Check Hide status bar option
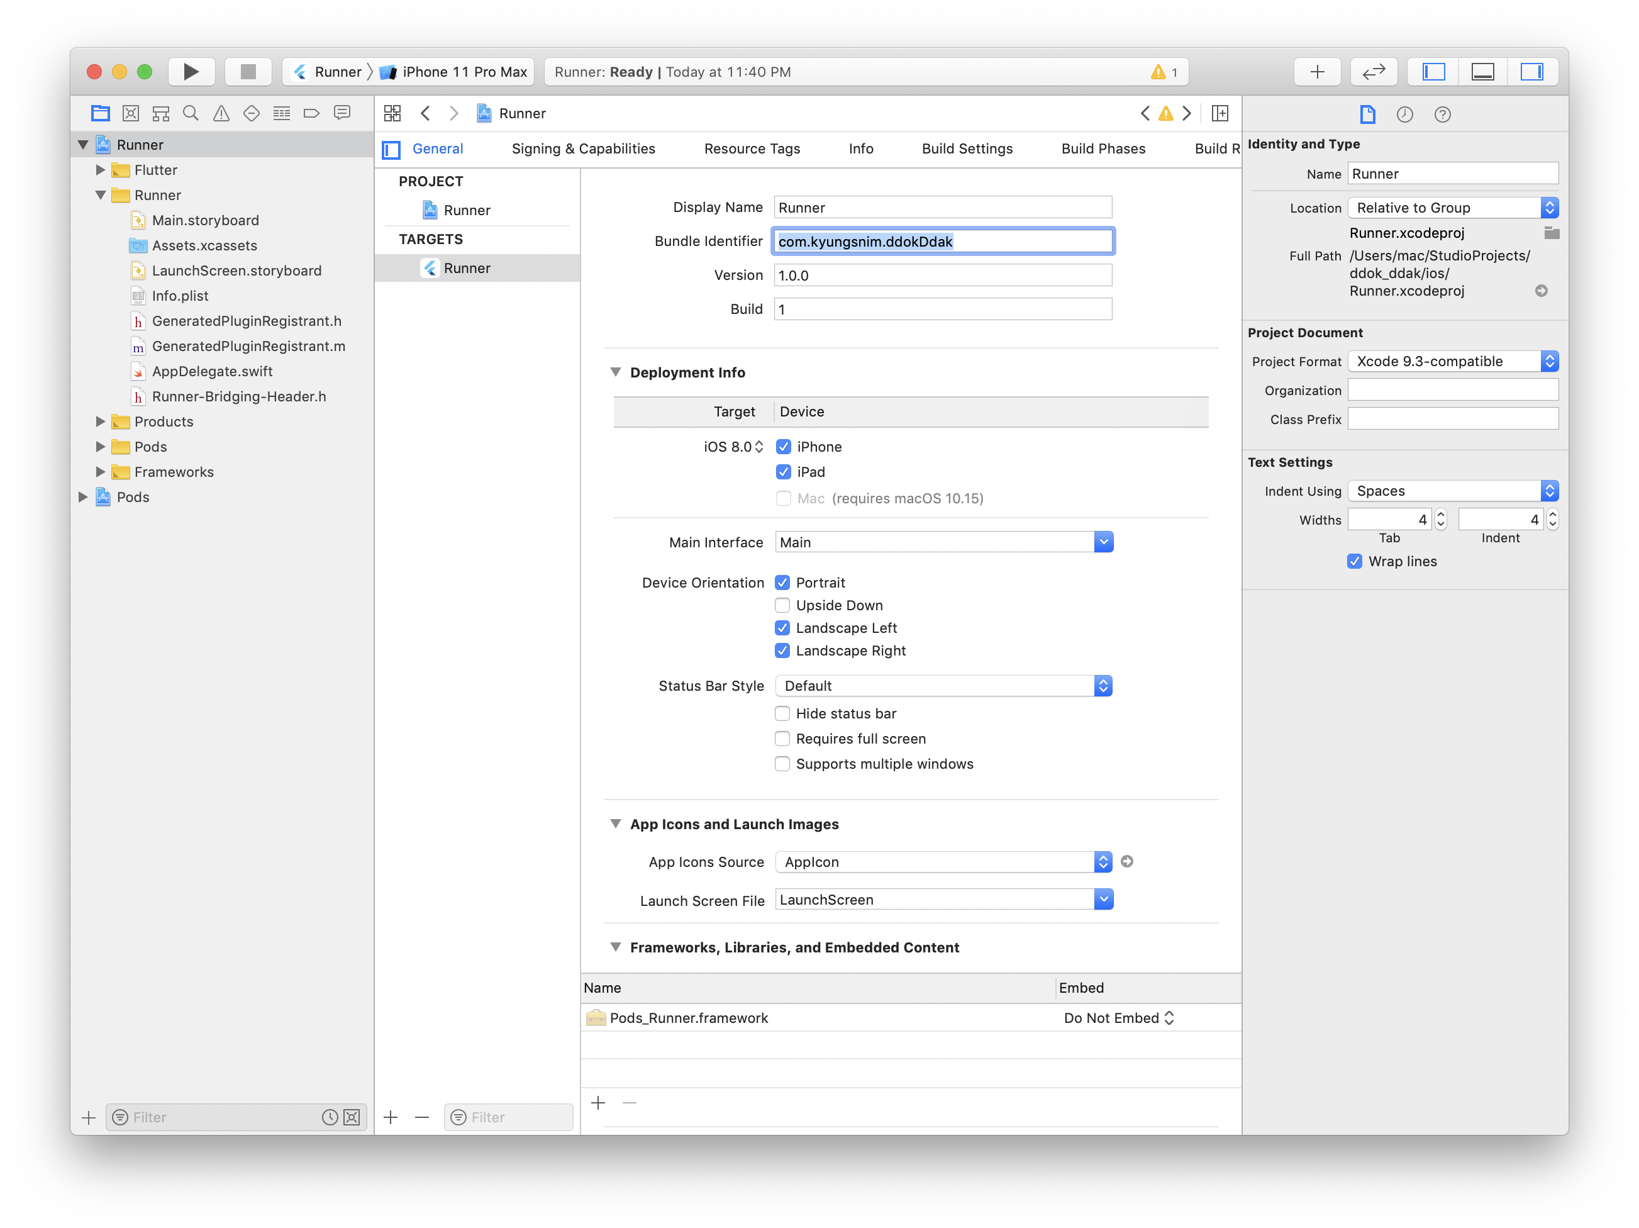Screen dimensions: 1639x1228 (x=782, y=713)
